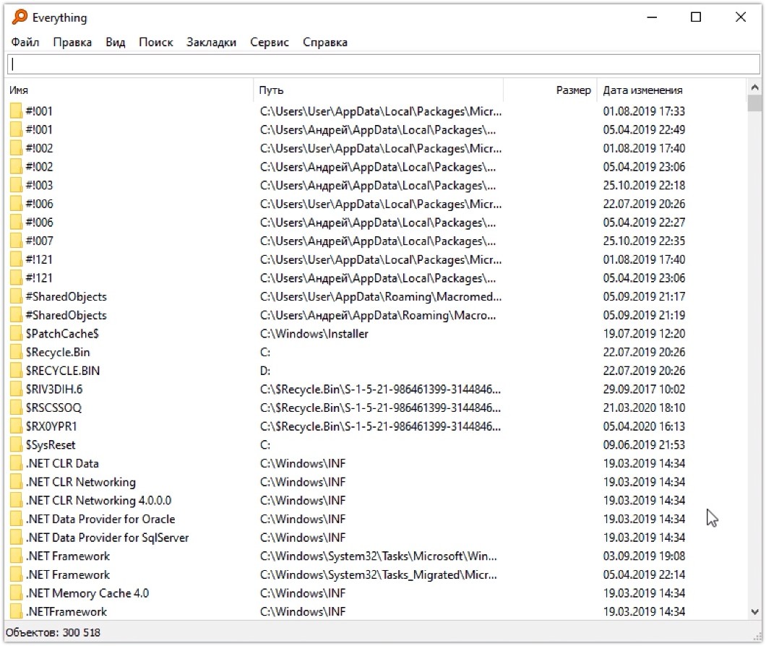
Task: Select .NET Framework row dated 05.04.2019 22:14
Action: pyautogui.click(x=376, y=575)
